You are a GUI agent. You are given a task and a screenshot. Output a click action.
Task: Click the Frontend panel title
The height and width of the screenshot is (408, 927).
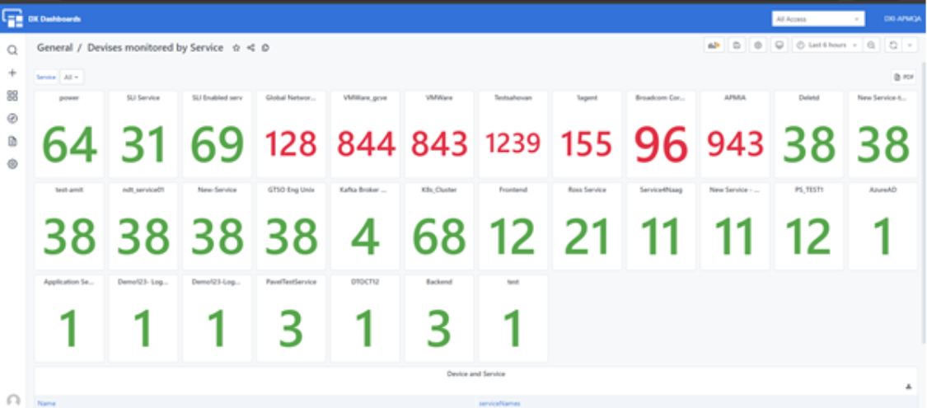coord(513,190)
